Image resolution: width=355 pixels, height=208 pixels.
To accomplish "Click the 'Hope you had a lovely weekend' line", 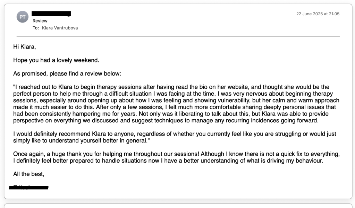I will (x=56, y=60).
